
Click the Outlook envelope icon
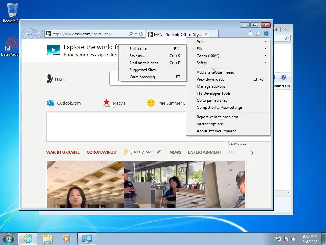click(50, 103)
